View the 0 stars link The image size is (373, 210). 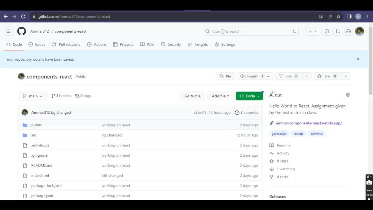tap(279, 161)
